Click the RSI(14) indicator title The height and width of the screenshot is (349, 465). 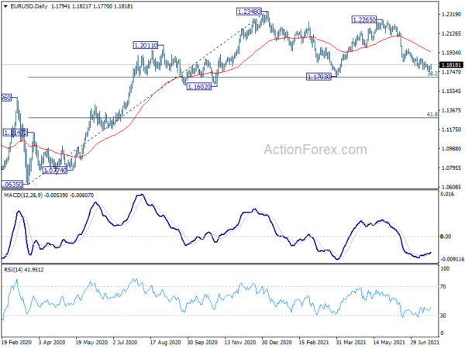pos(12,270)
